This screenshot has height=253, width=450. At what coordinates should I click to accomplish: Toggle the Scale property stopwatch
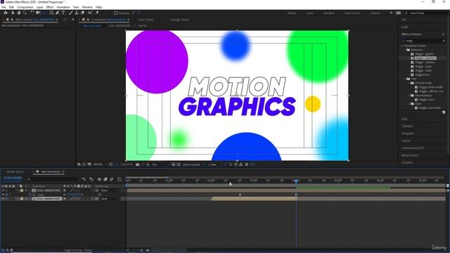[30, 195]
